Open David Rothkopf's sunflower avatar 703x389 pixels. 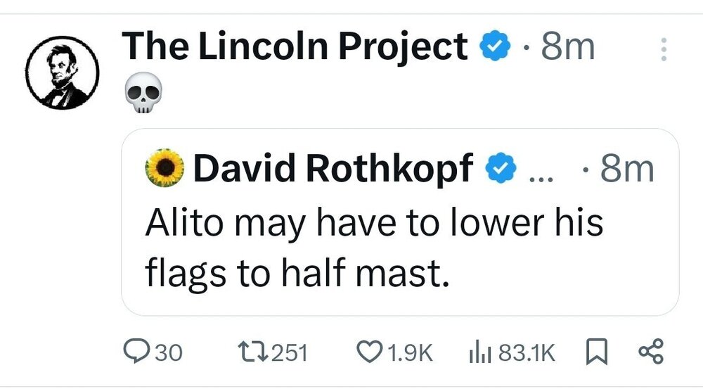[x=165, y=169]
